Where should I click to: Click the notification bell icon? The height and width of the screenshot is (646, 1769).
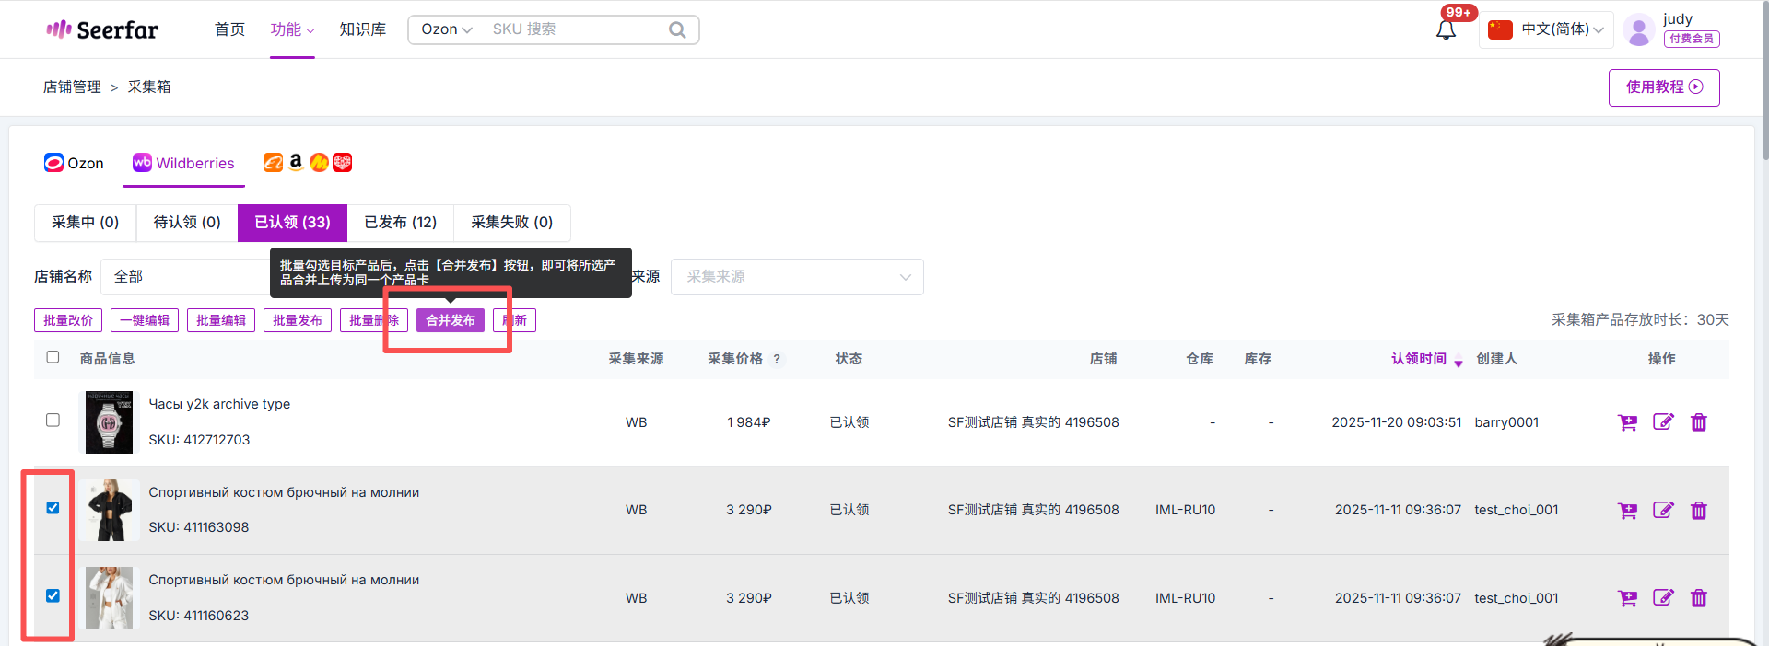point(1446,30)
